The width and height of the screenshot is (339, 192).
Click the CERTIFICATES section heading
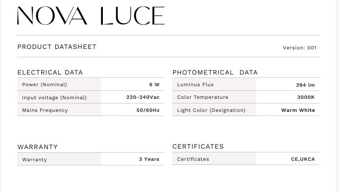click(x=198, y=146)
